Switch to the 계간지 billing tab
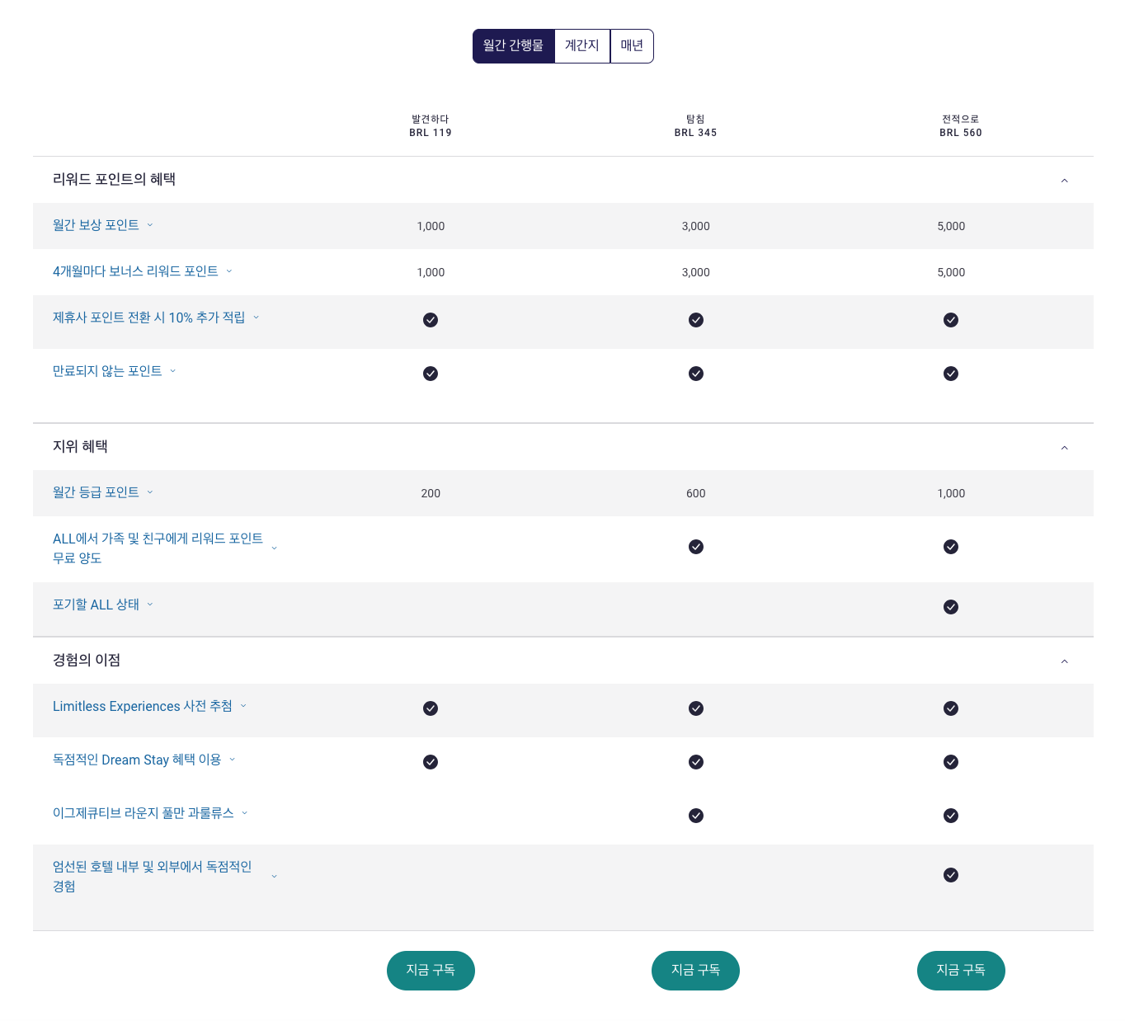Image resolution: width=1125 pixels, height=1021 pixels. [582, 46]
